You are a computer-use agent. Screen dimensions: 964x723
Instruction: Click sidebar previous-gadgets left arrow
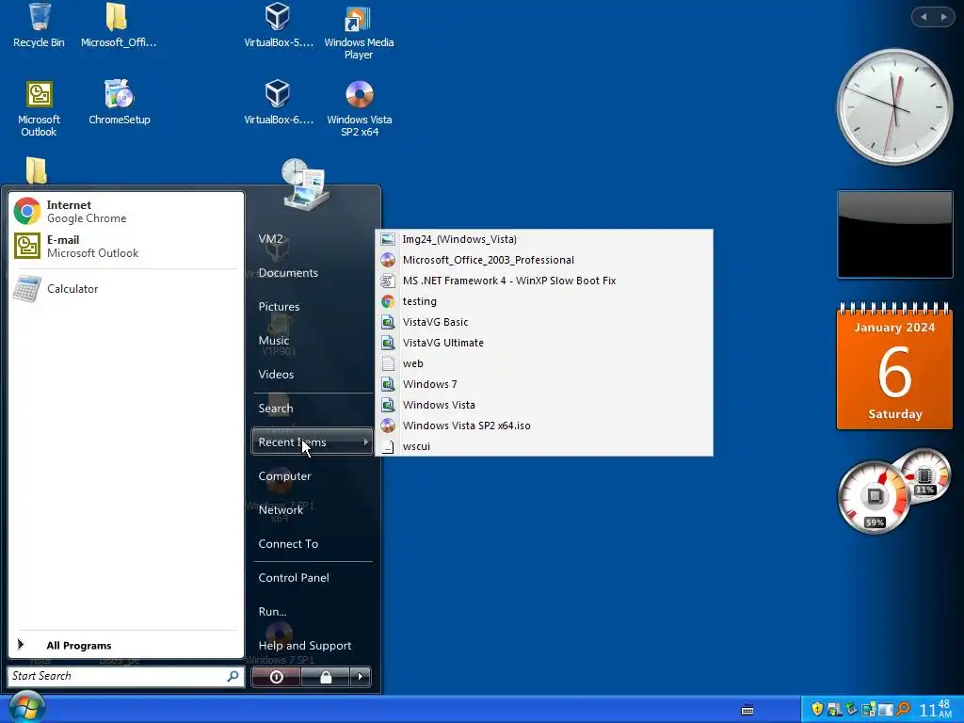pyautogui.click(x=924, y=17)
